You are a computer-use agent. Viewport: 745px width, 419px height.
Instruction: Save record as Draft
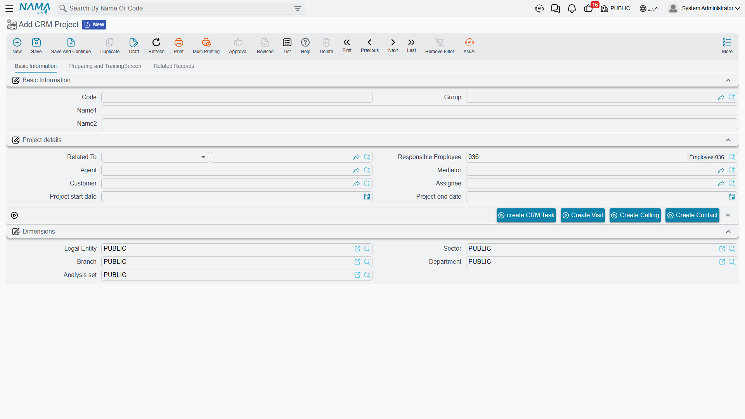(x=134, y=46)
